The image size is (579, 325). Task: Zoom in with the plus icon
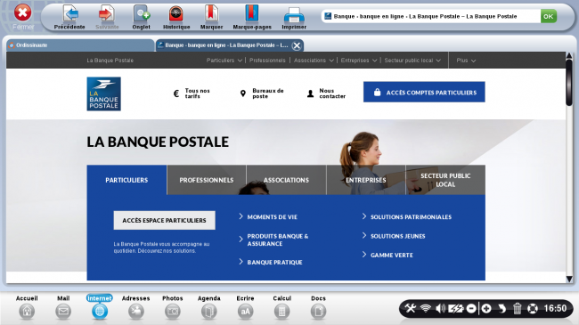coord(486,308)
